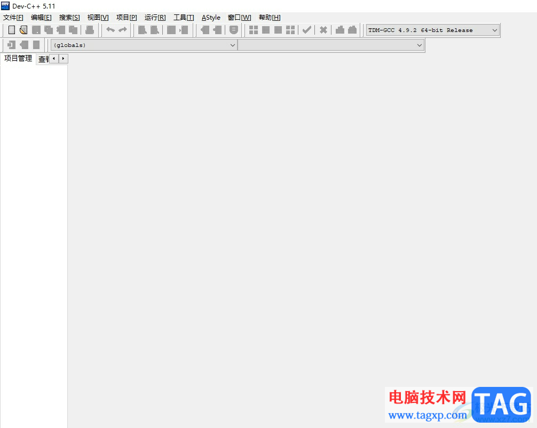Click the Rebuild All icon

290,30
